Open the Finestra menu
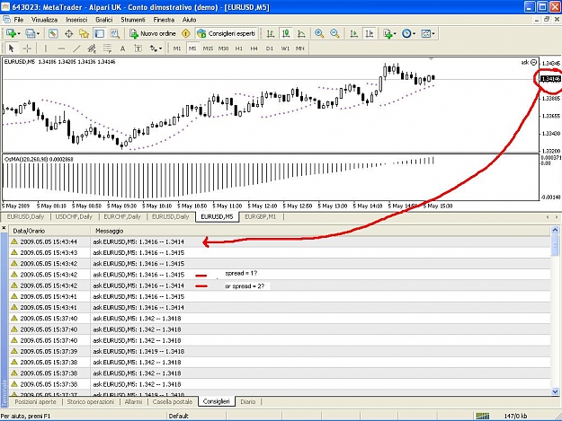The image size is (562, 421). click(164, 20)
